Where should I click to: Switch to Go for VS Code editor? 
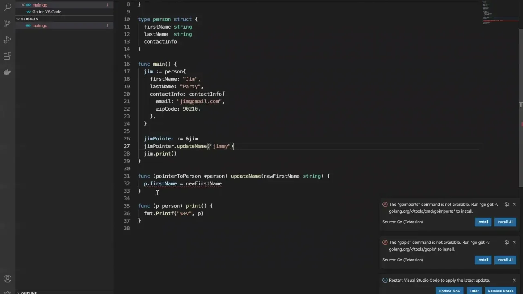(x=47, y=12)
